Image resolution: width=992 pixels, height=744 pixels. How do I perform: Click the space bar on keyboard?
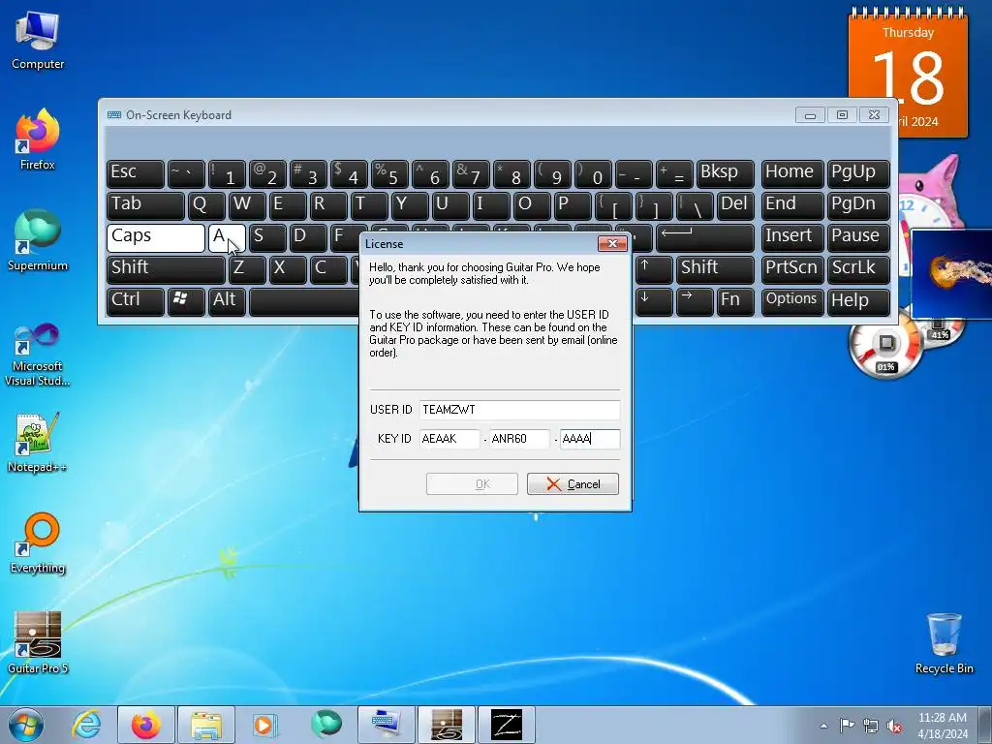pyautogui.click(x=304, y=301)
